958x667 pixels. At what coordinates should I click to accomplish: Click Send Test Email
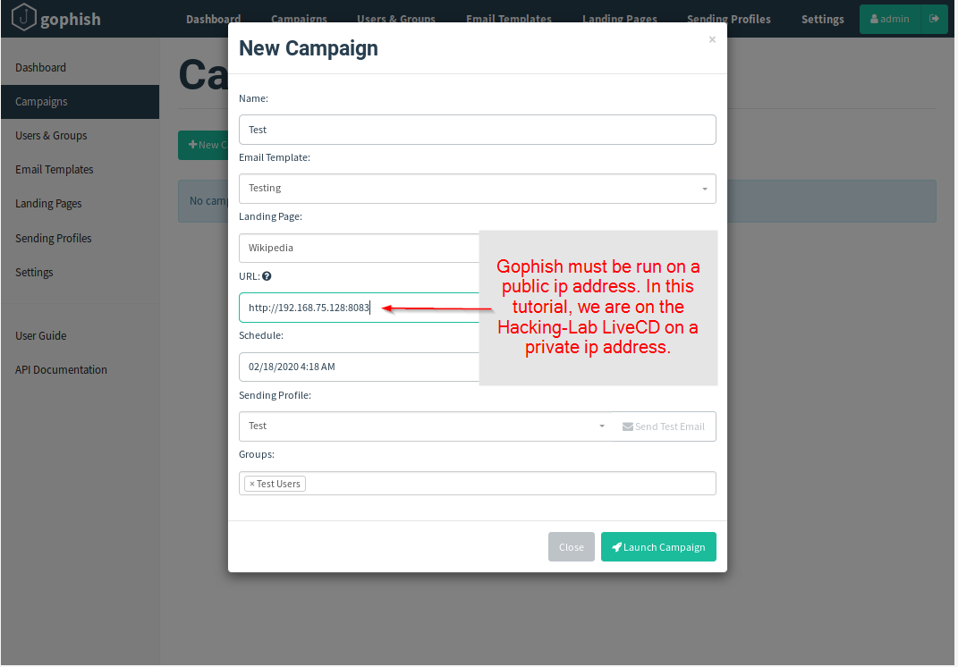click(664, 426)
